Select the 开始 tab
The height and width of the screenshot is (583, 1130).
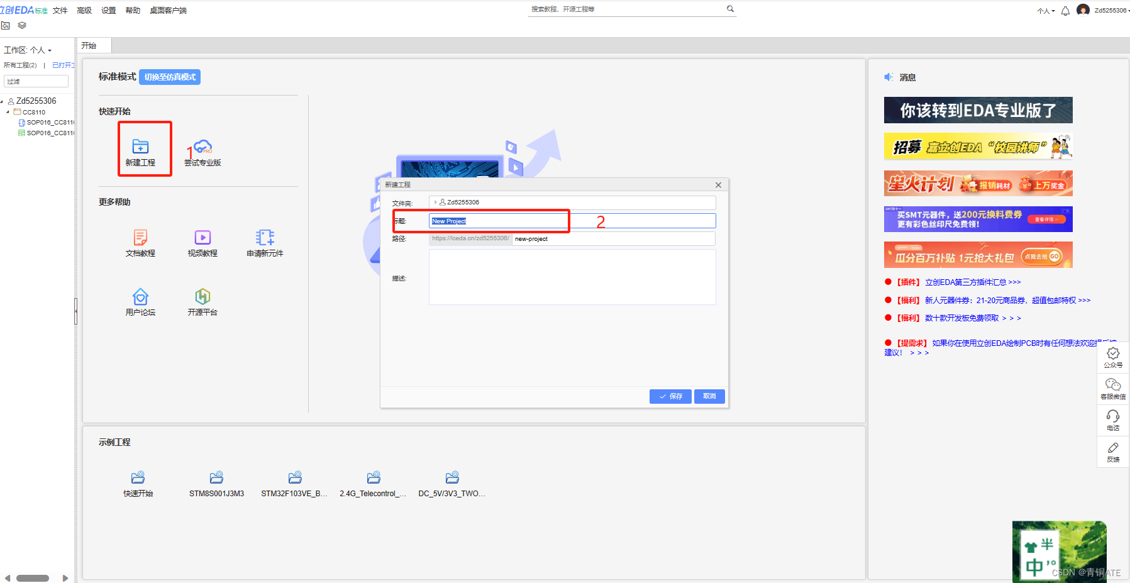(95, 45)
